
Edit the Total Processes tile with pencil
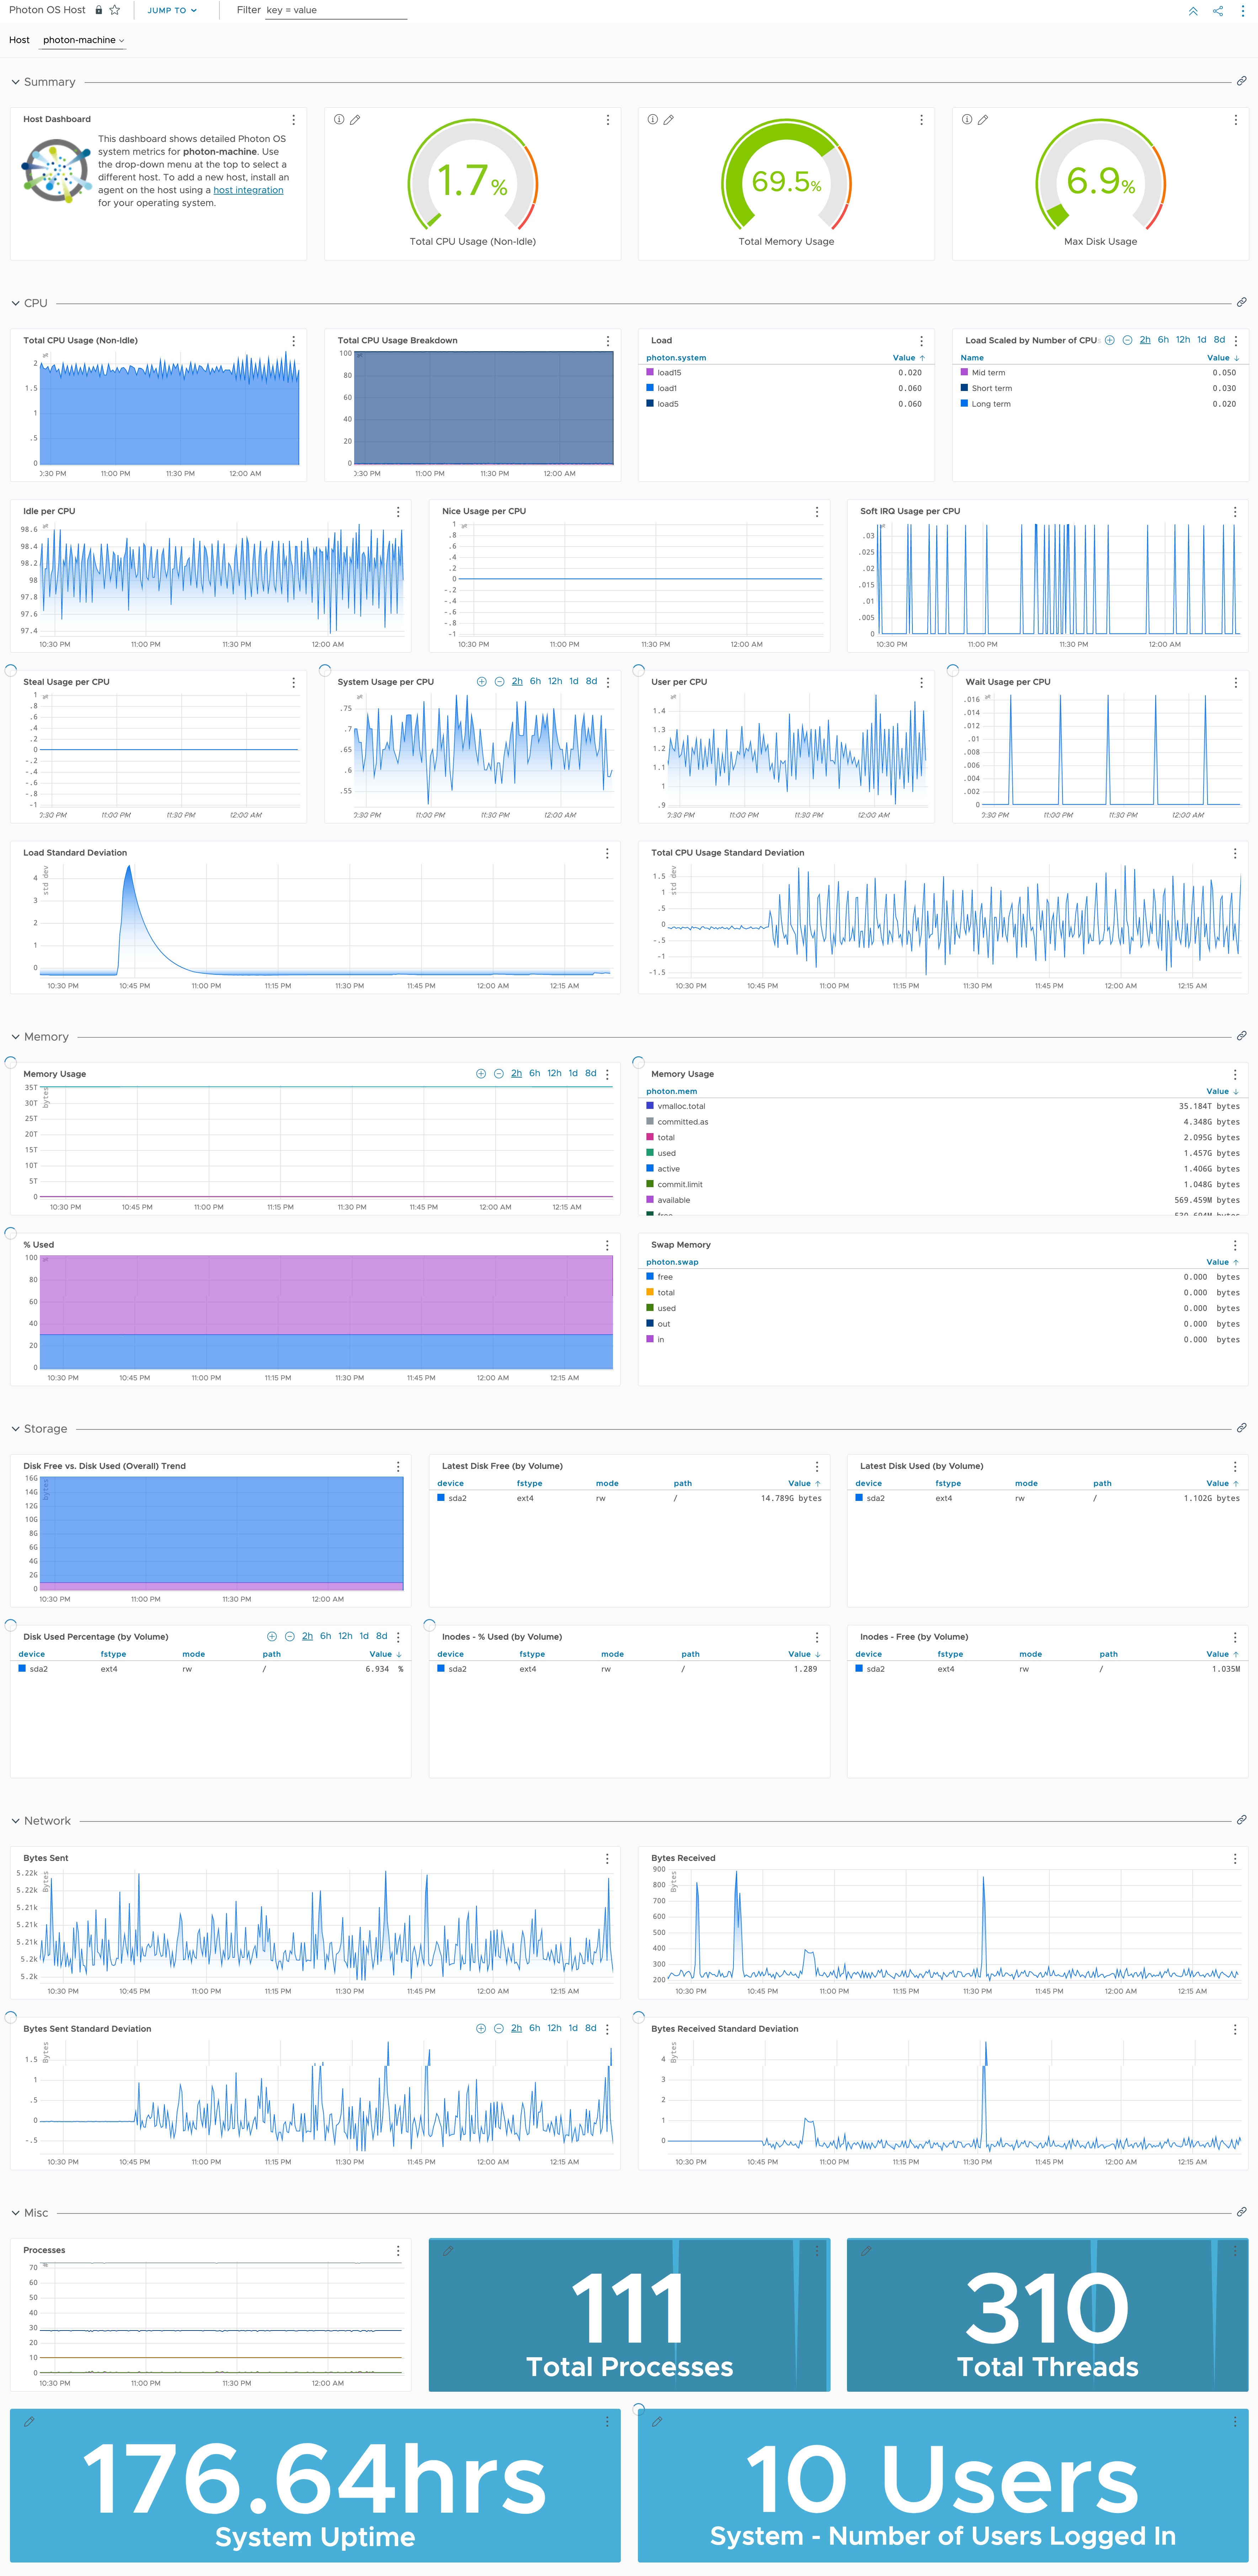click(448, 2251)
